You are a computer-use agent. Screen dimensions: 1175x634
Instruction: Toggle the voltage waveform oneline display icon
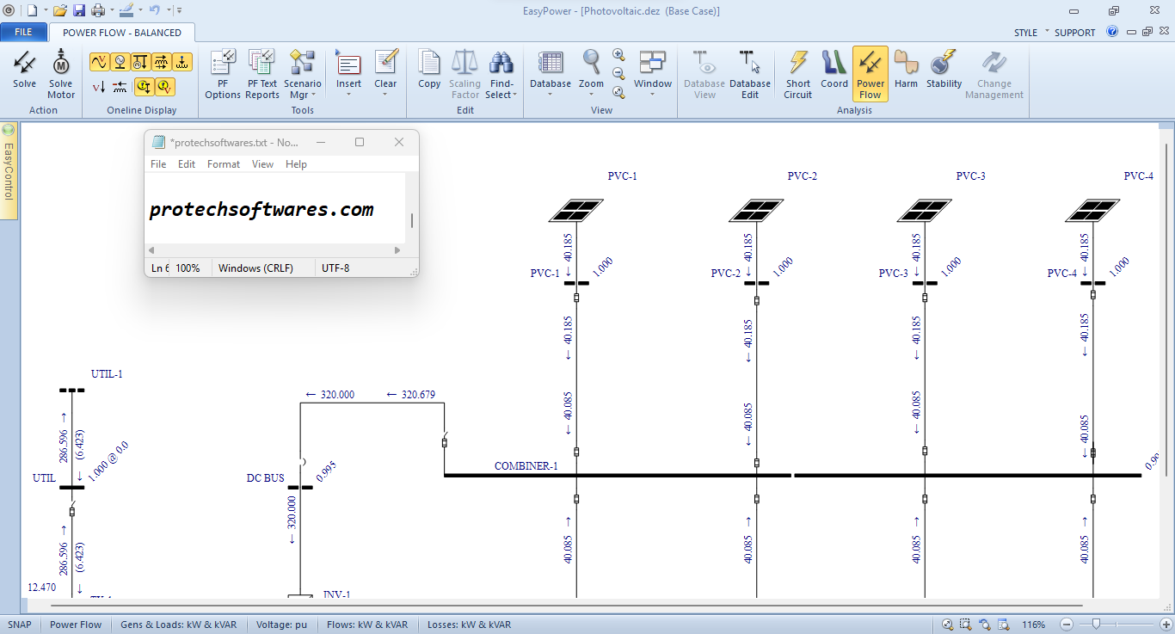[99, 62]
